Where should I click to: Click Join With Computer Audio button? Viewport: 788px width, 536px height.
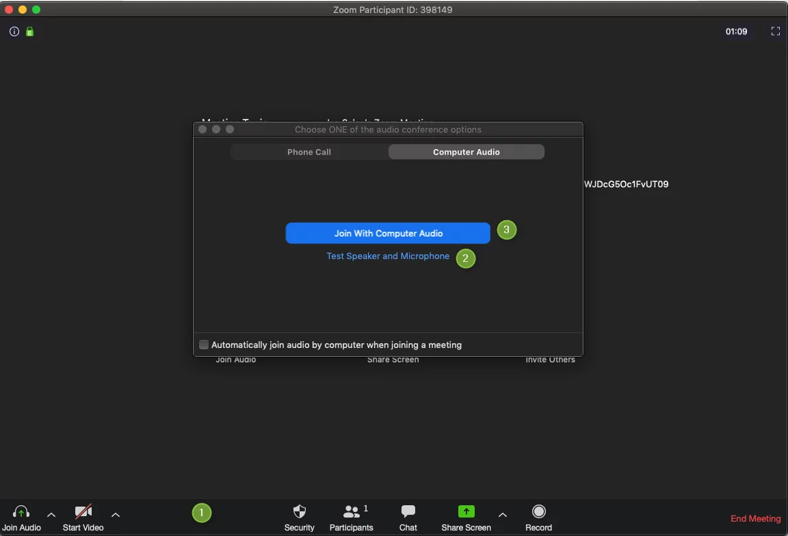(x=388, y=233)
